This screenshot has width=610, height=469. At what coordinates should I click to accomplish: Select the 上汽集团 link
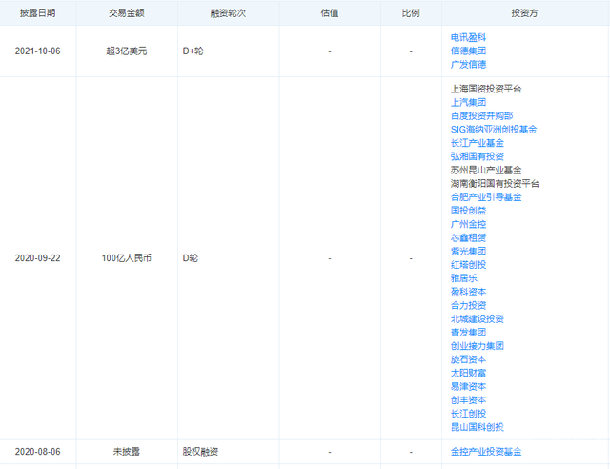[468, 102]
